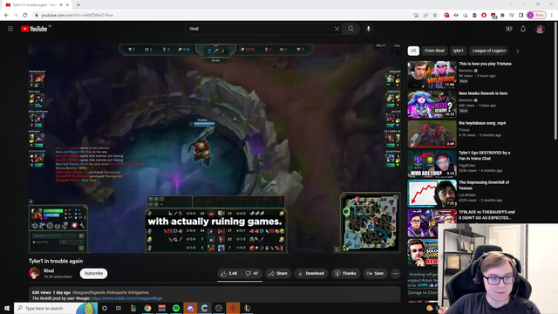
Task: Toggle Chrome side panel icon
Action: (521, 16)
